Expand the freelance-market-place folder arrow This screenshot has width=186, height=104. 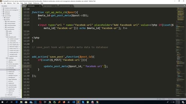coord(2,8)
